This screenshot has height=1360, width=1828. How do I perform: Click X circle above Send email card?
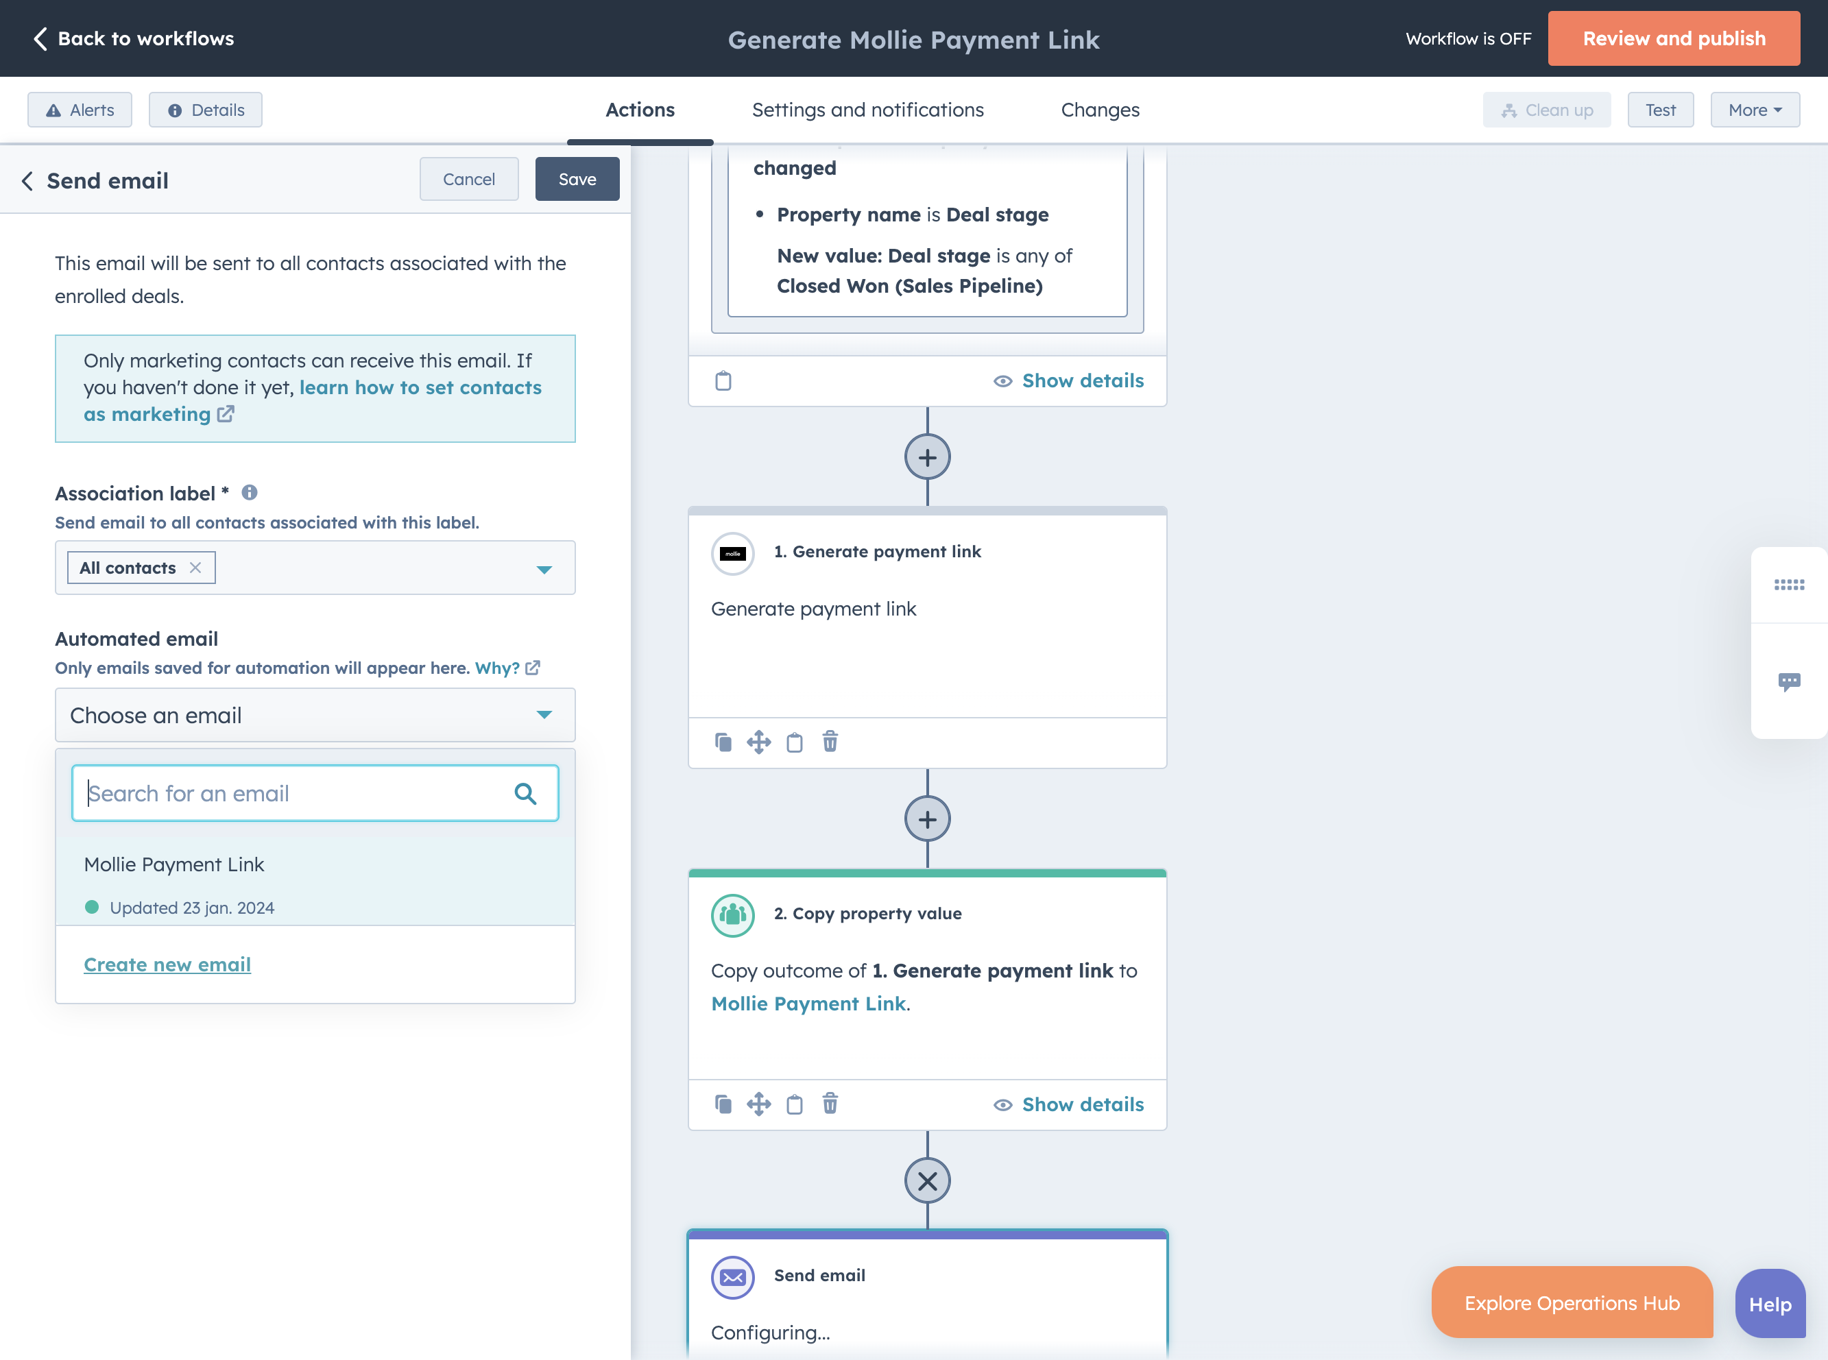[927, 1180]
